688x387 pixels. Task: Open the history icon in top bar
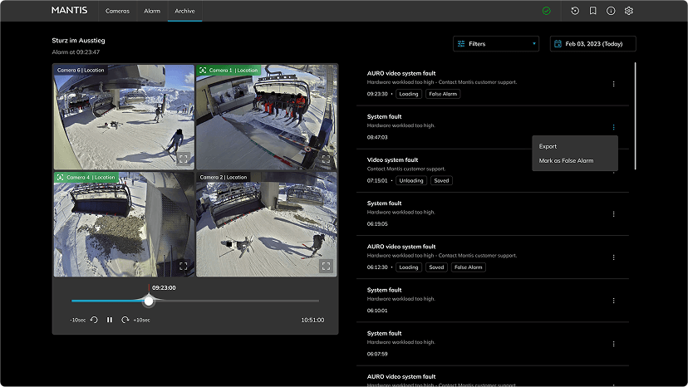point(575,11)
